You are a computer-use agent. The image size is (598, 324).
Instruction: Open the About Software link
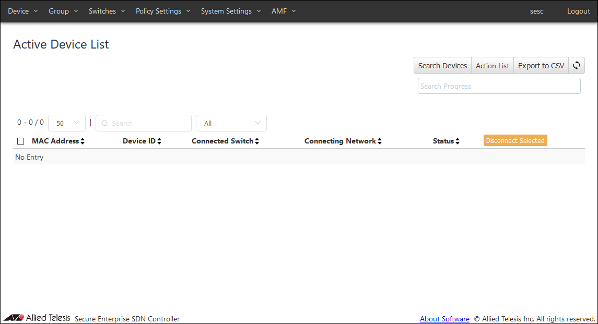click(x=444, y=319)
